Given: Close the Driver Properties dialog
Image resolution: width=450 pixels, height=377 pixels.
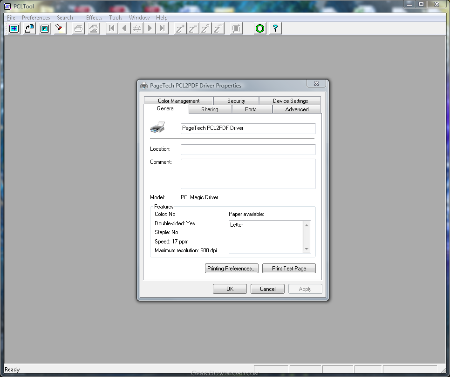Looking at the screenshot, I should click(x=316, y=83).
